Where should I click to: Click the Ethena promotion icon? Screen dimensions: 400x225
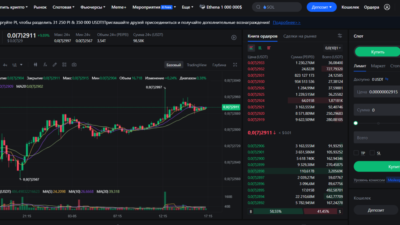coord(202,7)
